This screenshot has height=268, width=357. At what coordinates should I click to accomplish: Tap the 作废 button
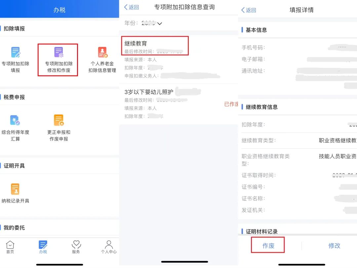click(x=268, y=245)
